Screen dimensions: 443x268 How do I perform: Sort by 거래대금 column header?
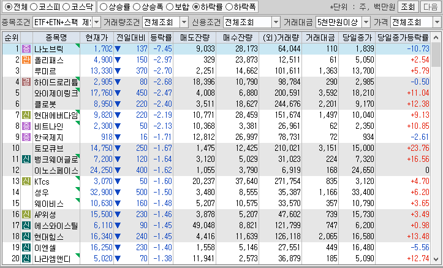click(320, 37)
